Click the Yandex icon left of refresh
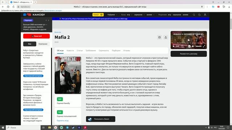The width and height of the screenshot is (232, 130). point(8,7)
